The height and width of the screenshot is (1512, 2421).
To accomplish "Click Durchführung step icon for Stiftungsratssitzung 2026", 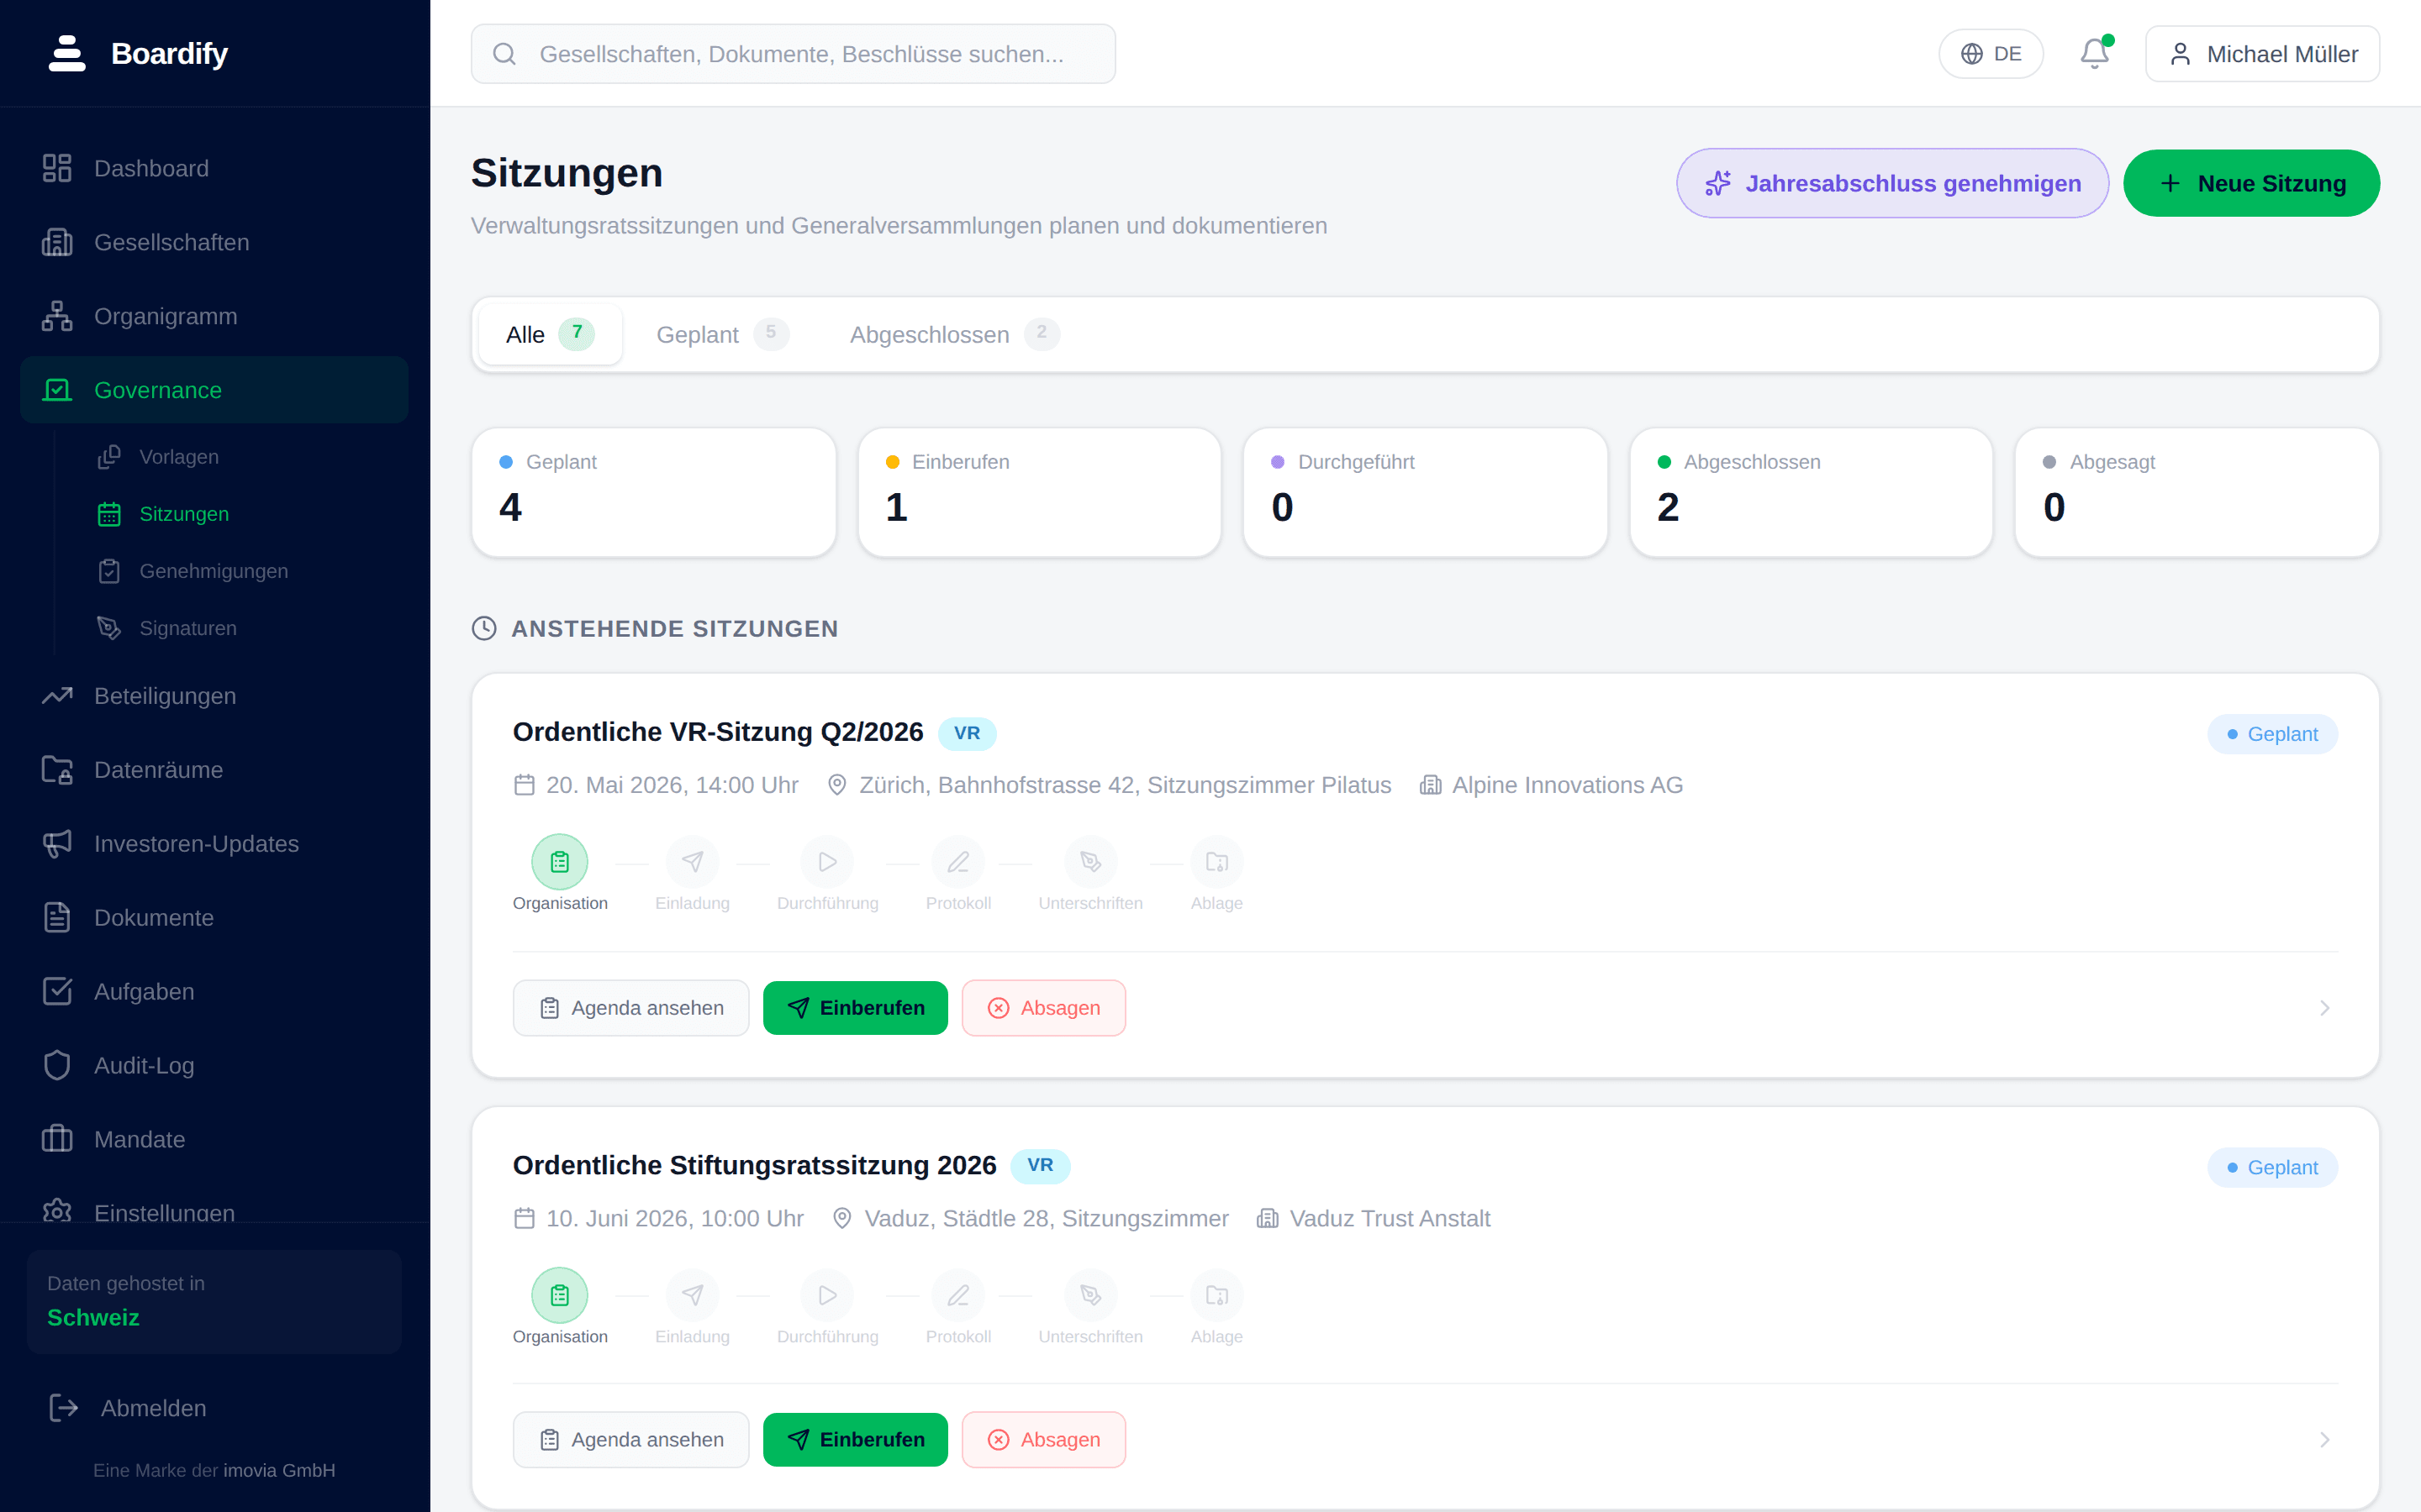I will tap(827, 1295).
